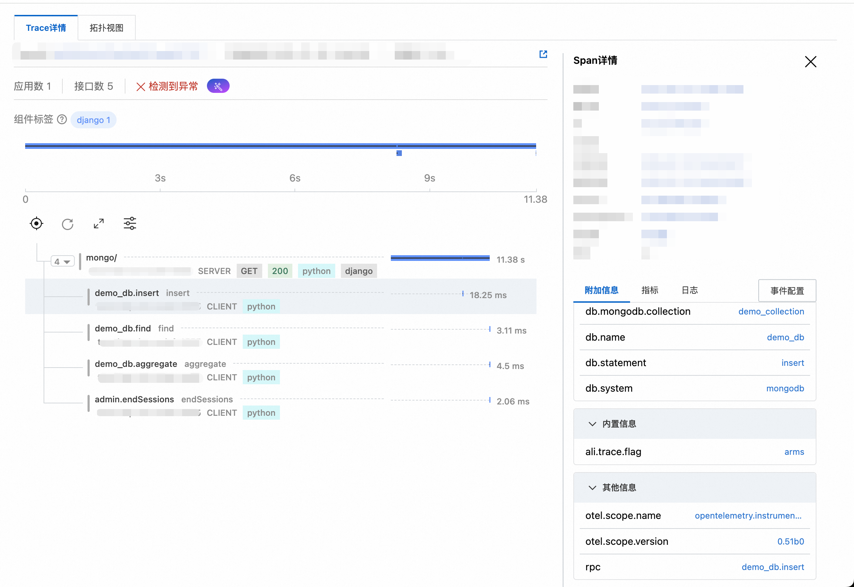
Task: Click the small span marker on timeline overview
Action: pos(399,153)
